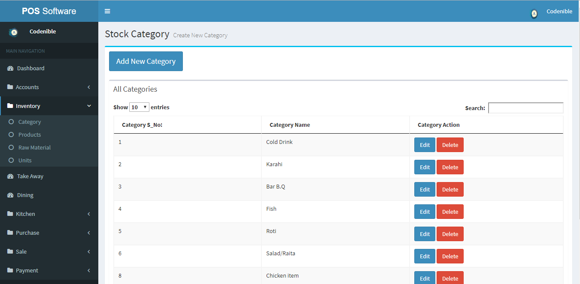Click the circle icon beside Raw Material
Screen dimensions: 580x284
12,147
